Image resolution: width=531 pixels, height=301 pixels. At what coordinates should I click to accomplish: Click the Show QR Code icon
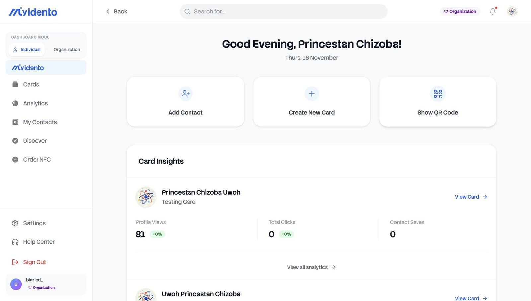pos(438,94)
